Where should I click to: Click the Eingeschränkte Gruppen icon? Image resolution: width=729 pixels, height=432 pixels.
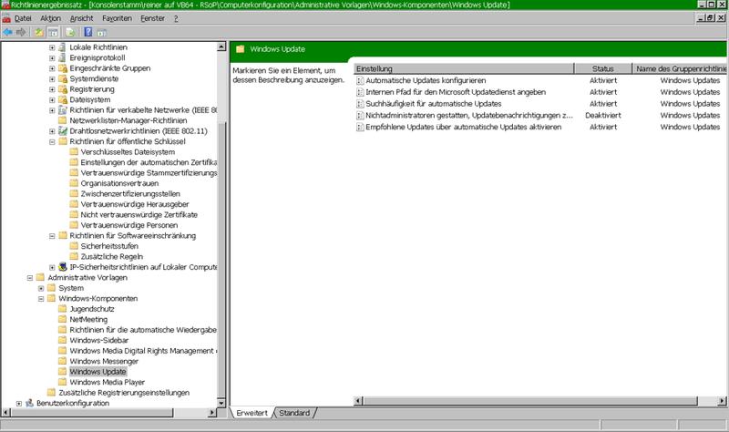pyautogui.click(x=63, y=68)
